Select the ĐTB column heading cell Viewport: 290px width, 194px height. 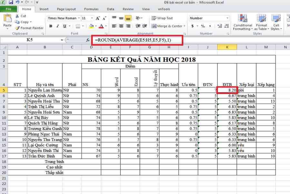227,75
